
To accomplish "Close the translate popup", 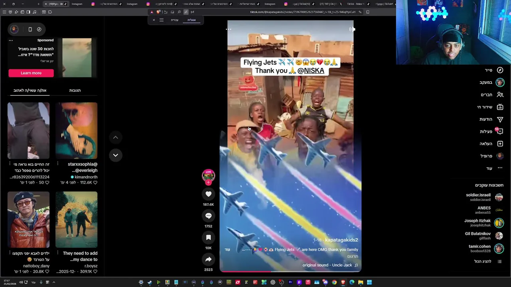I will coord(154,20).
